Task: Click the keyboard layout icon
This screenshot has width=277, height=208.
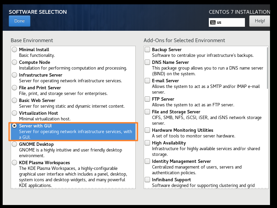Action: 213,22
